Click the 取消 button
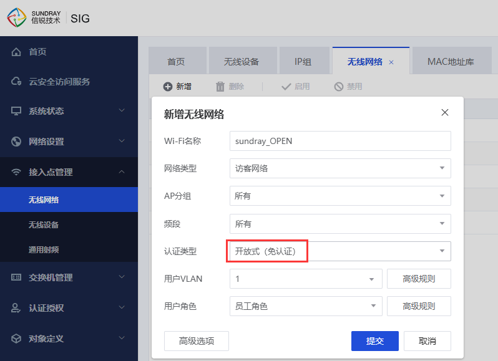 pos(427,341)
